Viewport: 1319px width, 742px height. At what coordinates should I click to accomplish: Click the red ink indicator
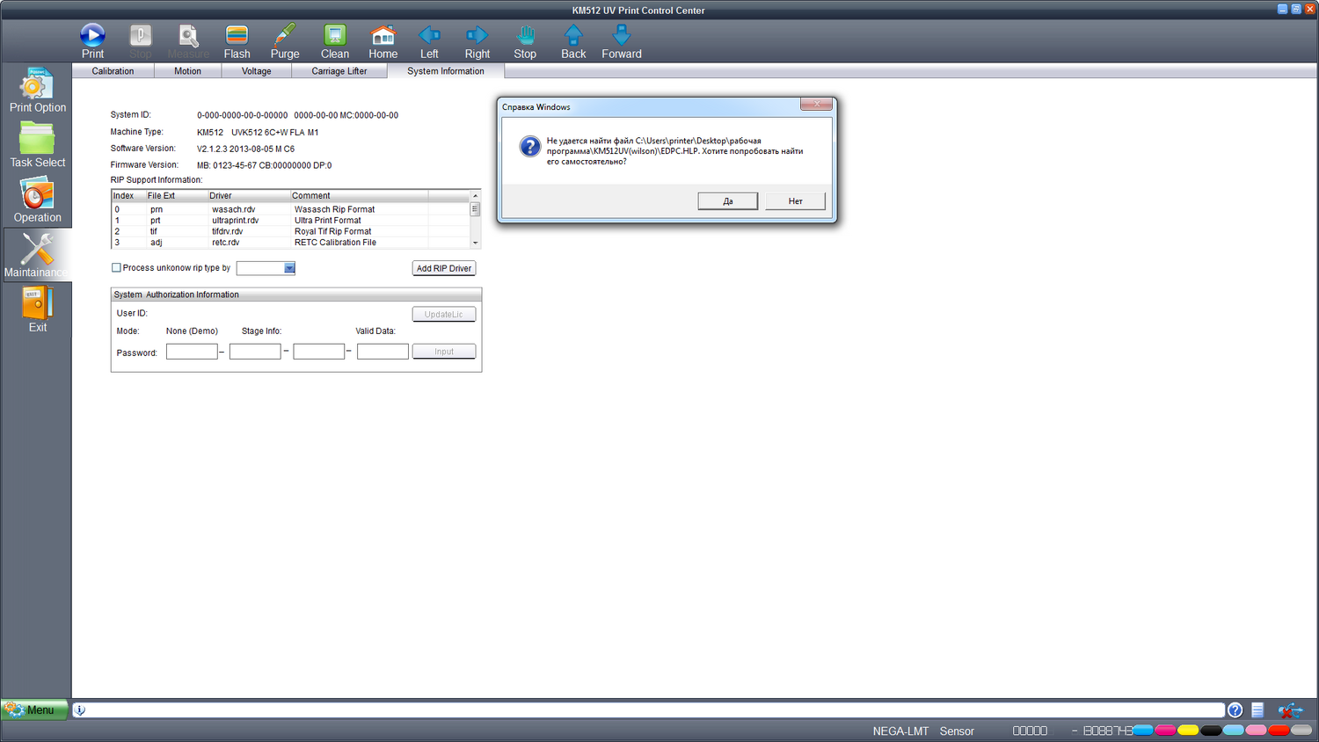[1279, 731]
